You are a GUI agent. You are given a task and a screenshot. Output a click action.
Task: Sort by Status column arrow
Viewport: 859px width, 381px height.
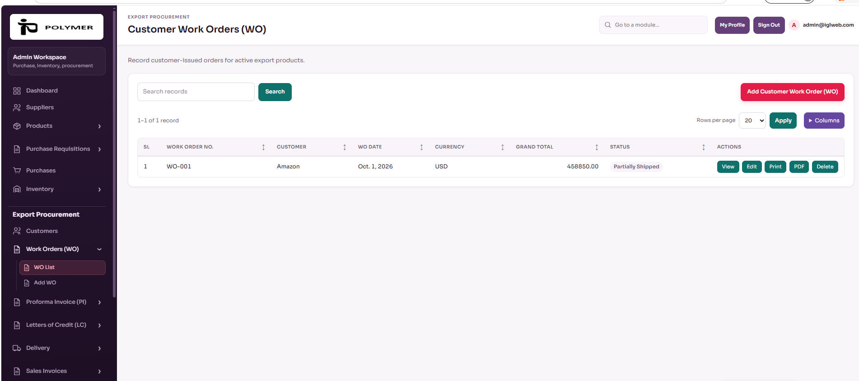(x=704, y=147)
